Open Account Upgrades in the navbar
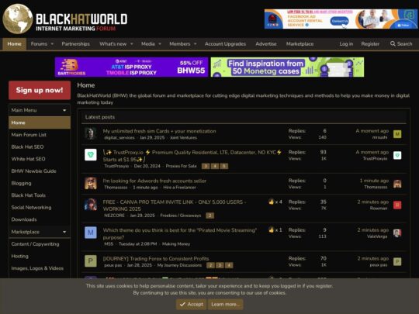 click(225, 43)
